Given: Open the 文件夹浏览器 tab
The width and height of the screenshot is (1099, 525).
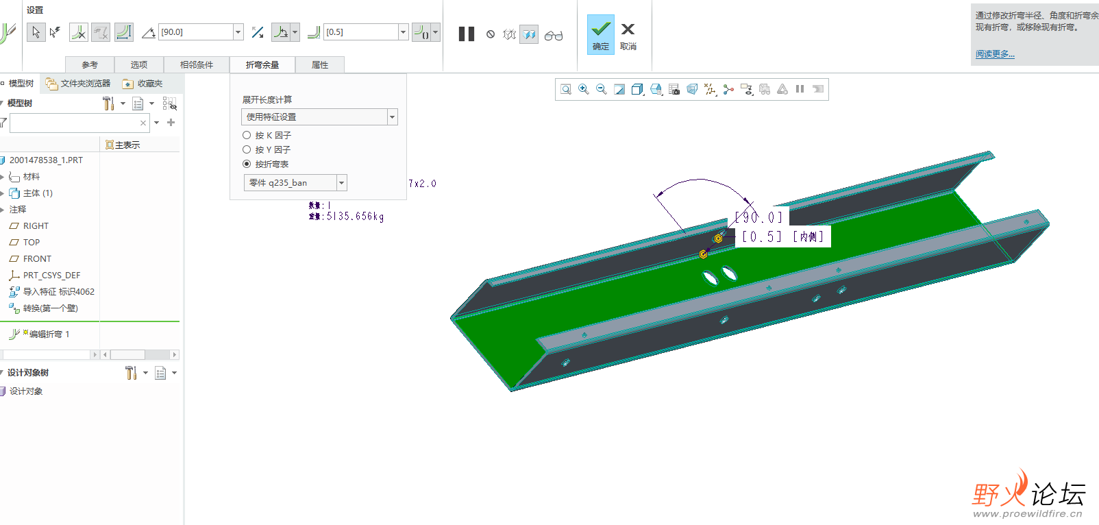Looking at the screenshot, I should [78, 84].
